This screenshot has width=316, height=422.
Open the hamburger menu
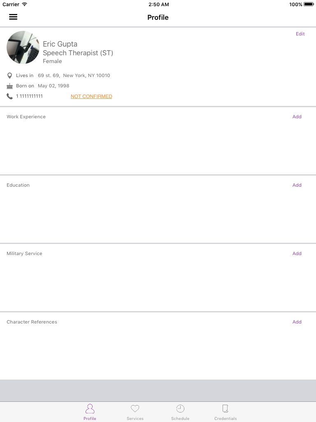13,17
